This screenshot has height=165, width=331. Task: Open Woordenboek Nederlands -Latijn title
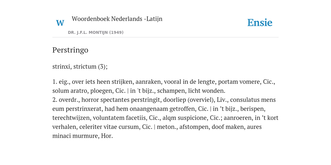pos(117,19)
